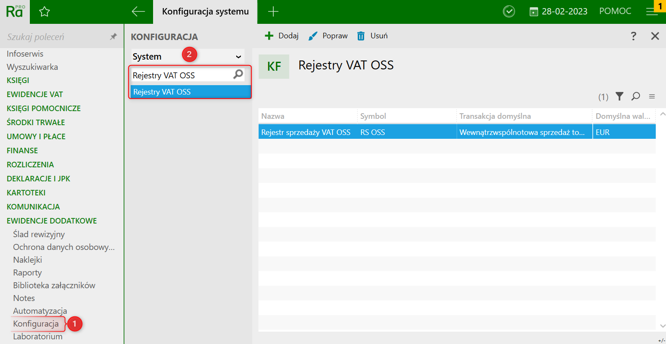
Task: Open the calendar date picker icon
Action: [x=533, y=12]
